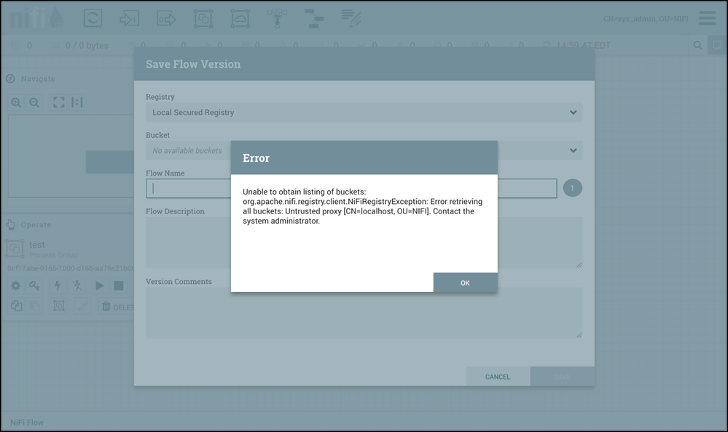
Task: Expand the Bucket dropdown
Action: pos(574,150)
